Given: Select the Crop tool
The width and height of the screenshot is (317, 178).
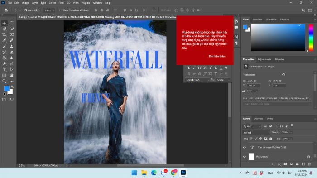Looking at the screenshot, I should coord(4,34).
